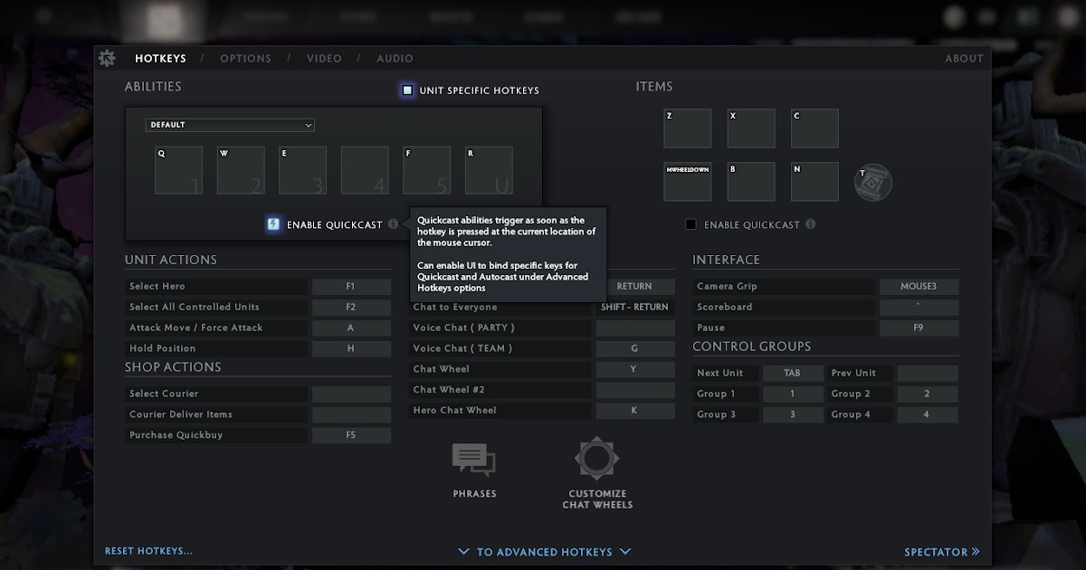
Task: Switch to the OPTIONS tab
Action: click(245, 58)
